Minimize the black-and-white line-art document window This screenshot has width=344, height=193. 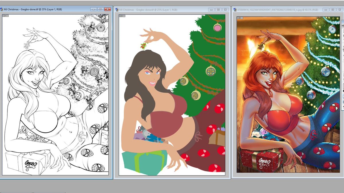[x=94, y=9]
